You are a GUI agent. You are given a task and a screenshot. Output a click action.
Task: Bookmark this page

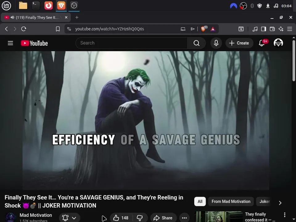[58, 29]
